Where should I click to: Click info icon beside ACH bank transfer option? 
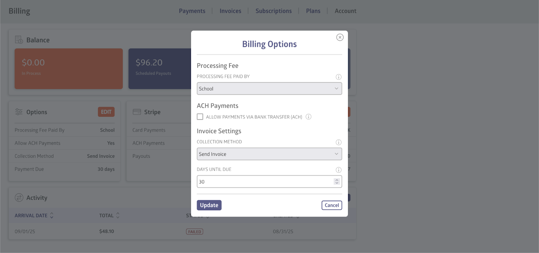308,117
